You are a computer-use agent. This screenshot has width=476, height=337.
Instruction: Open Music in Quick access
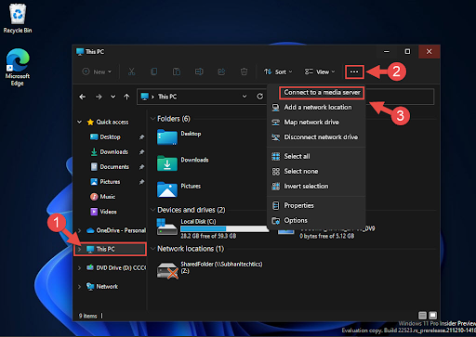click(103, 197)
